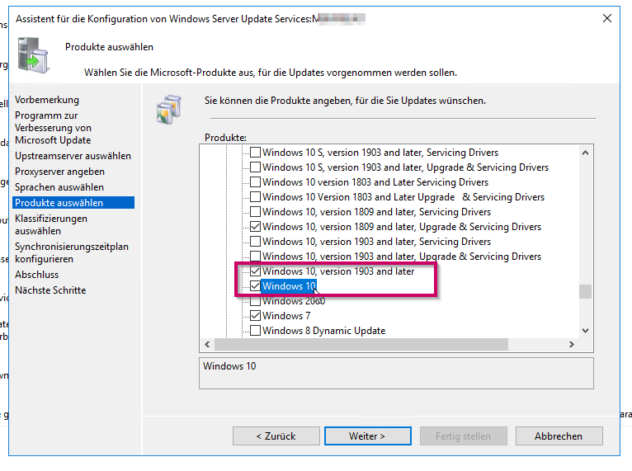Screen dimensions: 632x471
Task: Check the Windows 2000 product checkbox
Action: coord(255,301)
